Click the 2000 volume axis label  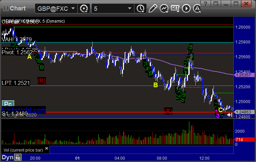tap(240, 131)
